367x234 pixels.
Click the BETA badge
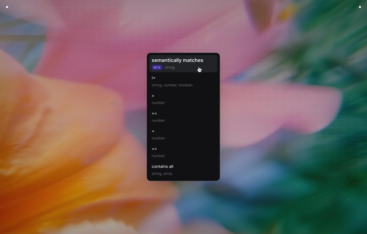(x=157, y=67)
